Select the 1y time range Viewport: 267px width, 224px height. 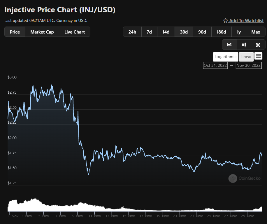tap(239, 32)
